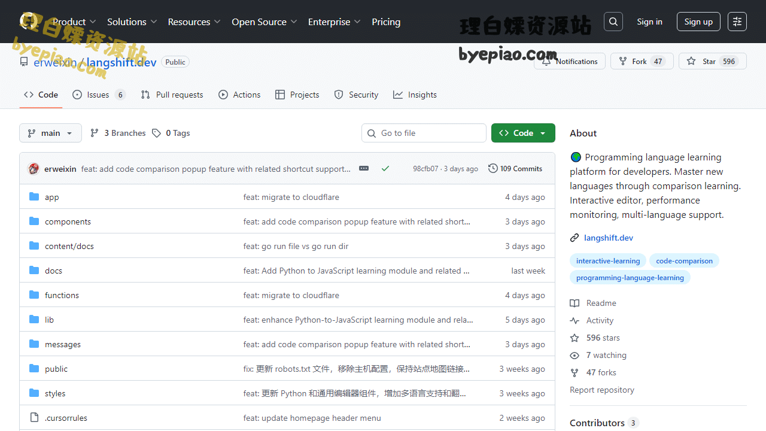Switch to the Pull requests tab
766x431 pixels.
coord(172,95)
